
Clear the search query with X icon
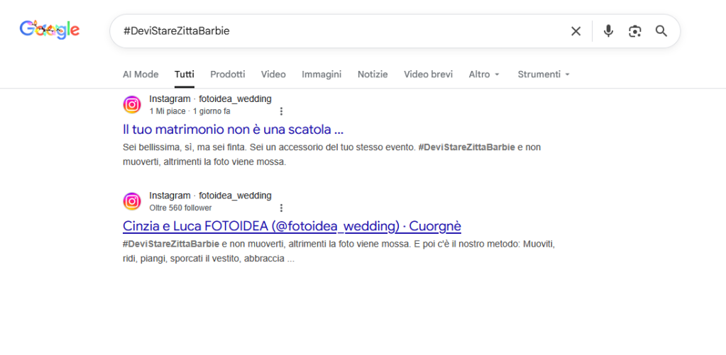(x=576, y=31)
